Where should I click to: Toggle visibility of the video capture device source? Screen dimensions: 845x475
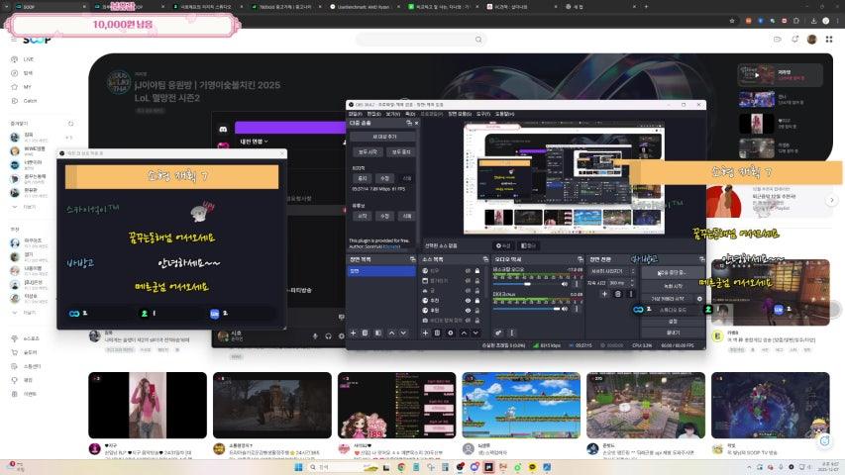coord(469,320)
